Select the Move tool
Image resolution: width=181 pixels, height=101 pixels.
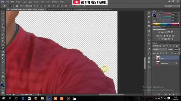coord(3,13)
